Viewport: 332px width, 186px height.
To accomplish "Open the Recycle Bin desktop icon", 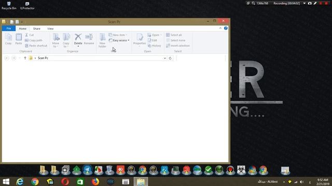I will coord(9,6).
